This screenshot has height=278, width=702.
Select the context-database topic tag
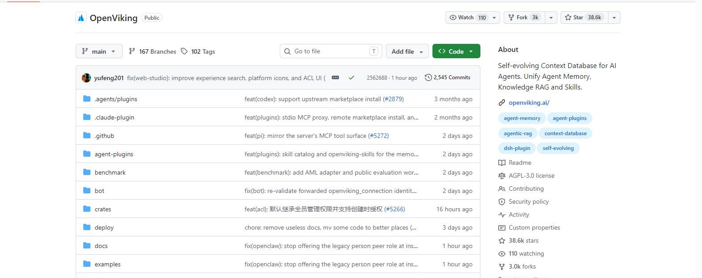coord(565,133)
